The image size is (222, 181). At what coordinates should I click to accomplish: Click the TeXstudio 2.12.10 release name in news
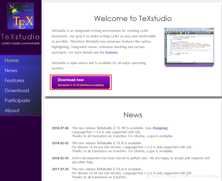tap(111, 128)
